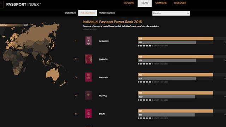Open the Discover tab

click(180, 3)
